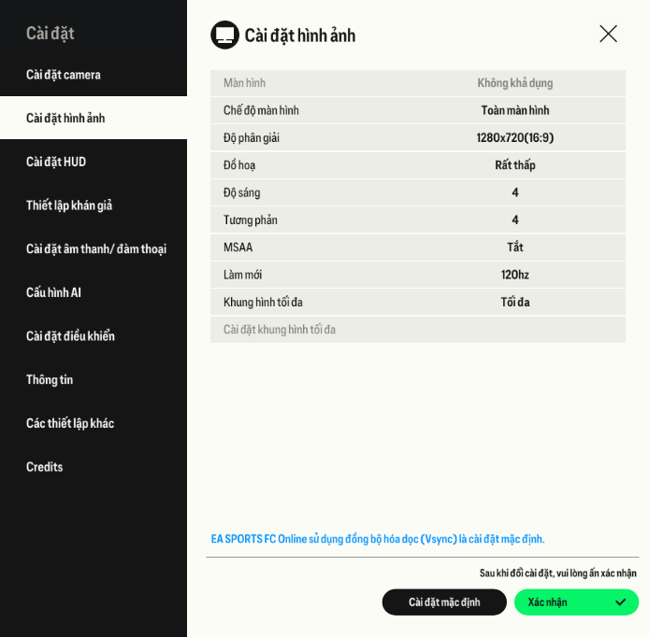Click the monitor icon beside Cài đặt hình ảnh
Image resolution: width=649 pixels, height=637 pixels.
click(224, 35)
